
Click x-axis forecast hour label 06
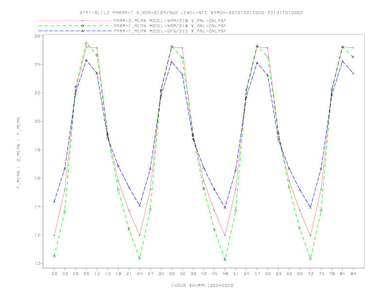click(76, 274)
